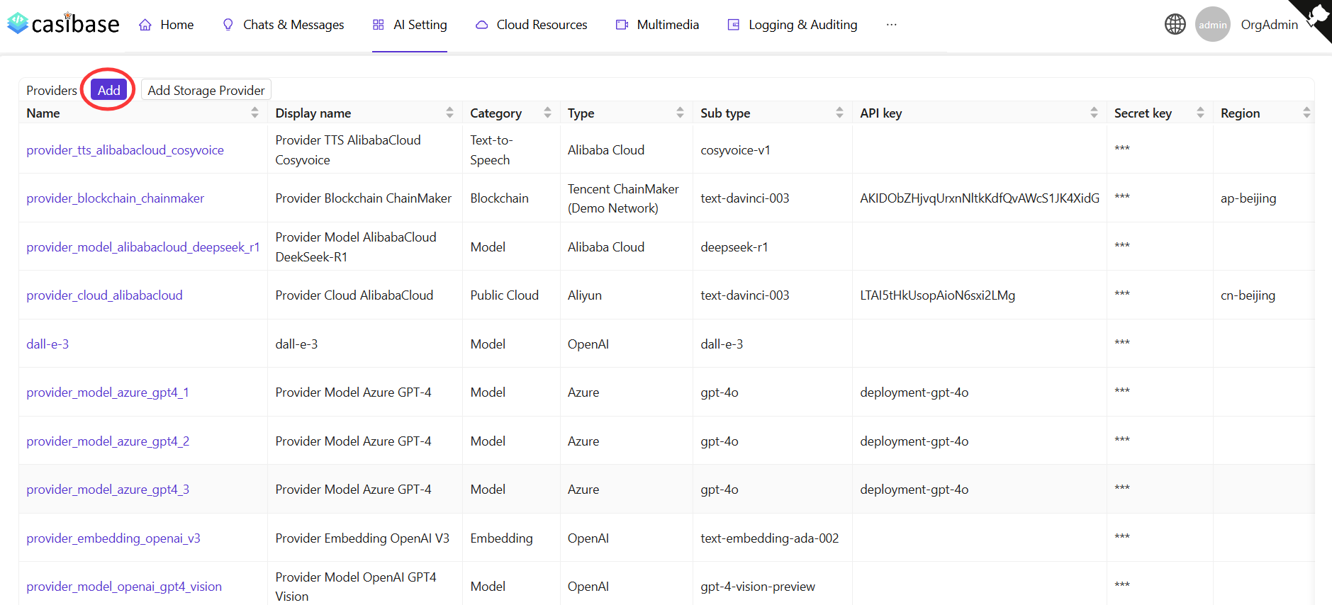
Task: Sort by Secret key column arrows
Action: [1200, 113]
